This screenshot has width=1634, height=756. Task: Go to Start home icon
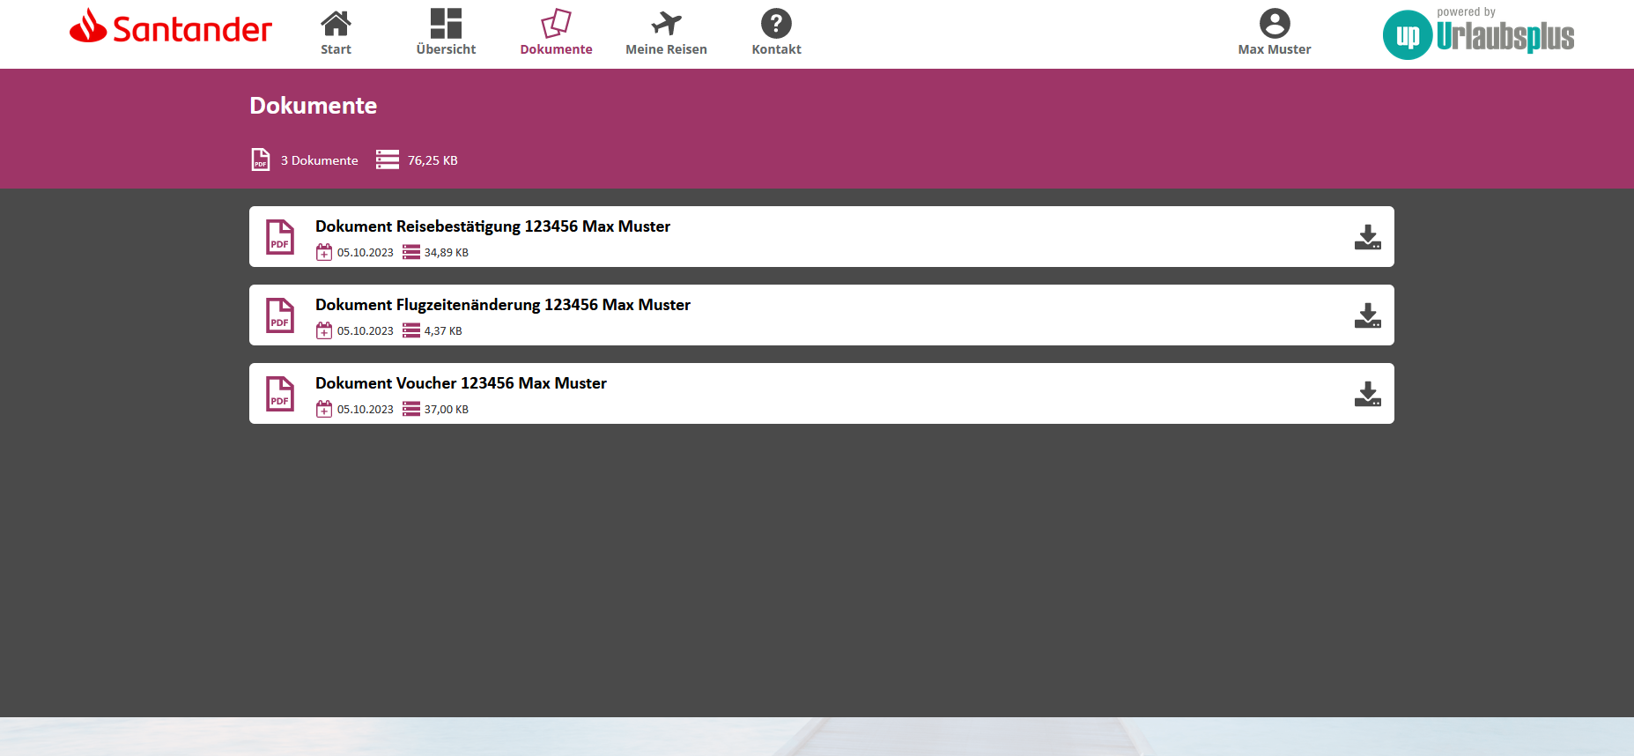(336, 24)
